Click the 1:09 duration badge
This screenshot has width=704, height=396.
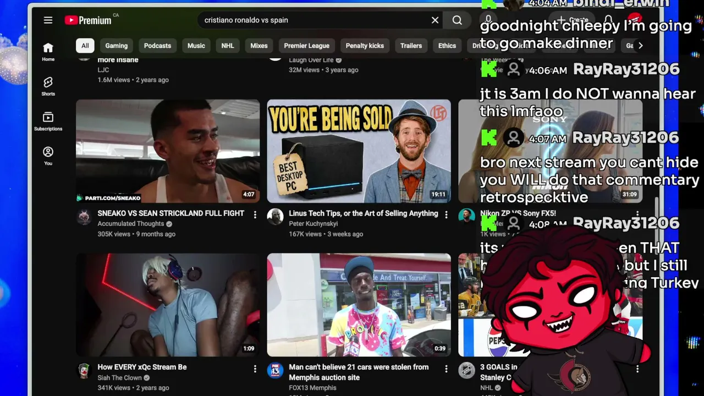point(249,349)
